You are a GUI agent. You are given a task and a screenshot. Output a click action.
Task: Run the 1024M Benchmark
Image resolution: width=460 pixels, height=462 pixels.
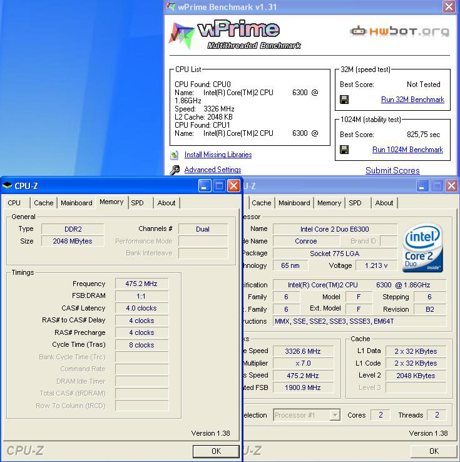(407, 150)
